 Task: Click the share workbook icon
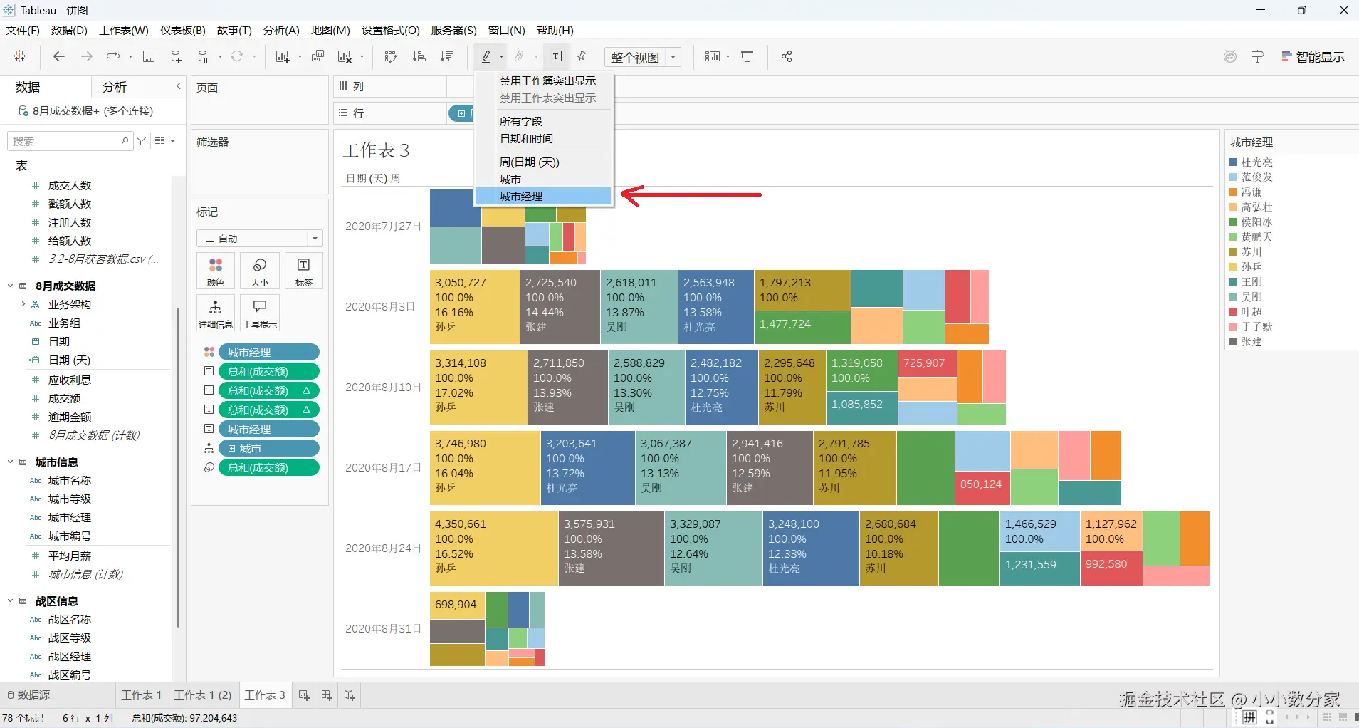787,56
